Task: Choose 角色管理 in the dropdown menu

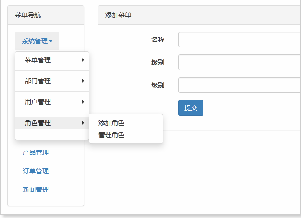Action: tap(38, 123)
